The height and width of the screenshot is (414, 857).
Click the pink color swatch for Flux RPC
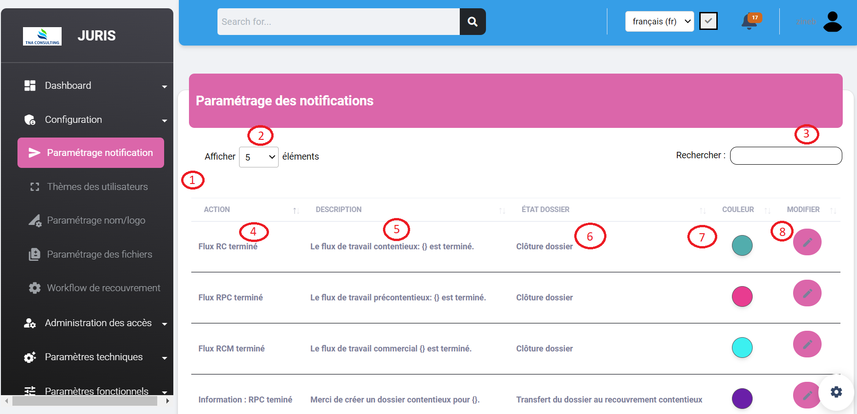(742, 296)
